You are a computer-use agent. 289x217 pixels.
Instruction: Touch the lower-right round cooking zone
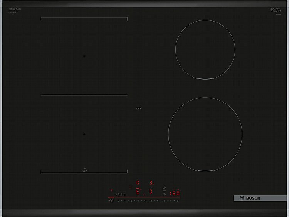pos(205,133)
